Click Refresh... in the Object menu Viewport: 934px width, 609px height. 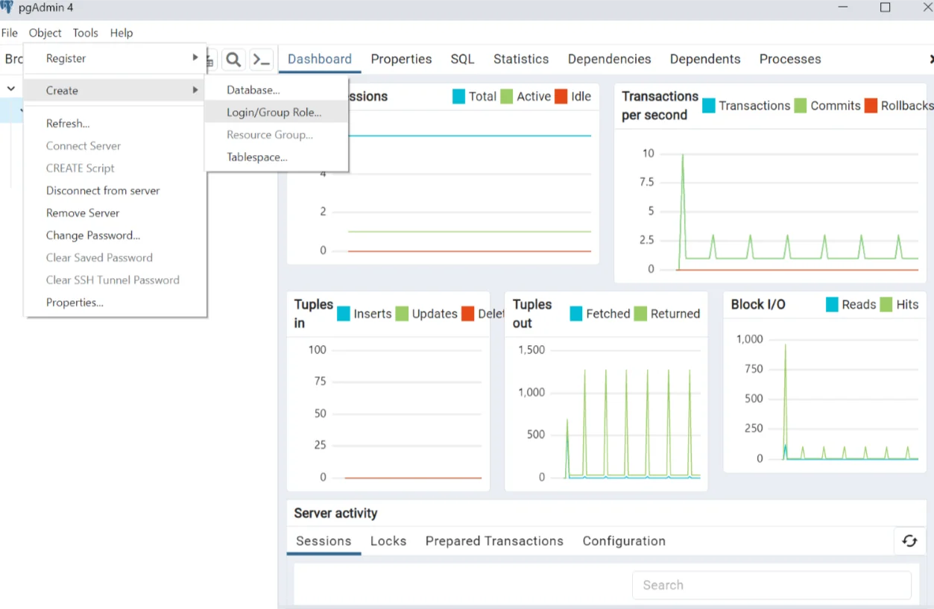[x=115, y=124]
